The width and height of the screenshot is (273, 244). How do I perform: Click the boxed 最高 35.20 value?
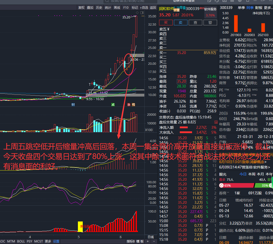click(x=181, y=81)
